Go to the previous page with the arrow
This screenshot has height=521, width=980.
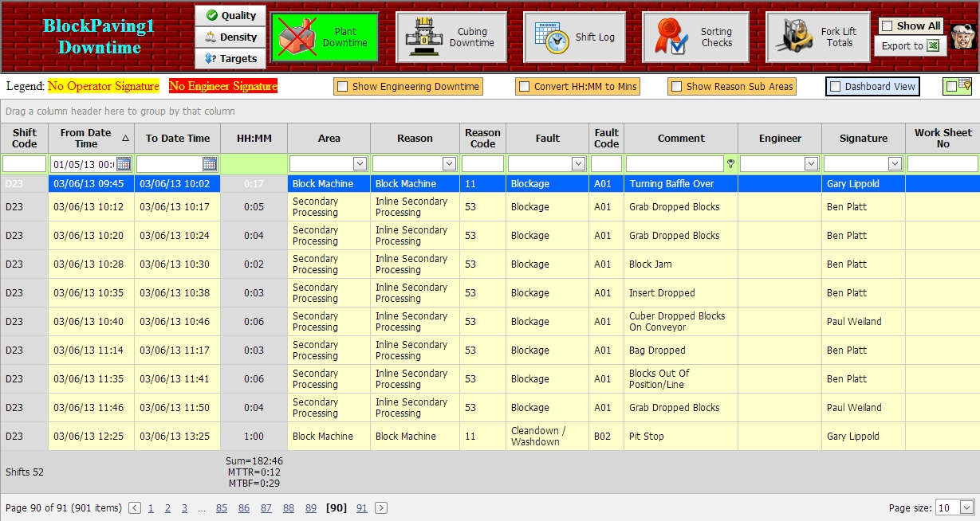point(135,507)
